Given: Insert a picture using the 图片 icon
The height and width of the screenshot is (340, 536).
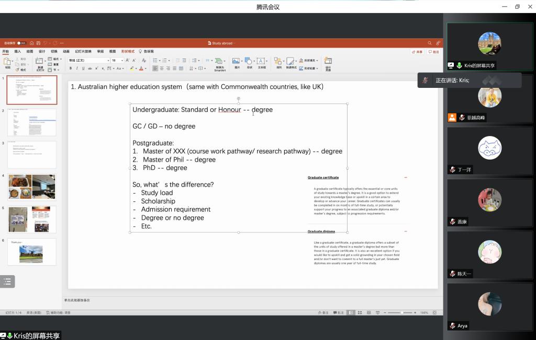Looking at the screenshot, I should point(237,62).
